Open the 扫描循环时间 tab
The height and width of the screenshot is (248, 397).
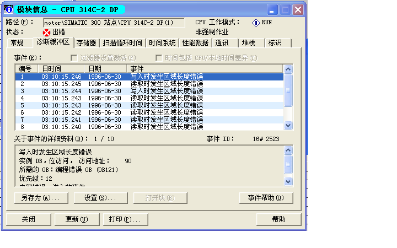[122, 43]
